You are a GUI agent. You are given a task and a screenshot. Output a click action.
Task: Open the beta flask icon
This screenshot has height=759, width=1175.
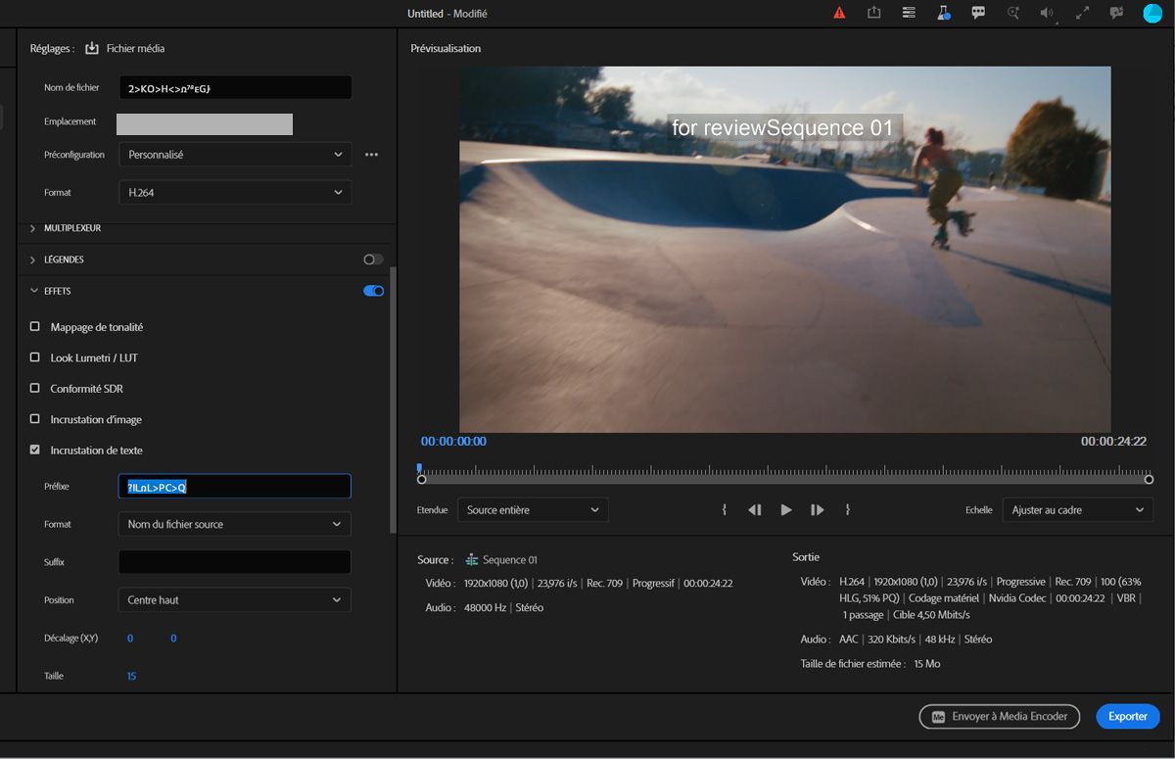(x=944, y=13)
